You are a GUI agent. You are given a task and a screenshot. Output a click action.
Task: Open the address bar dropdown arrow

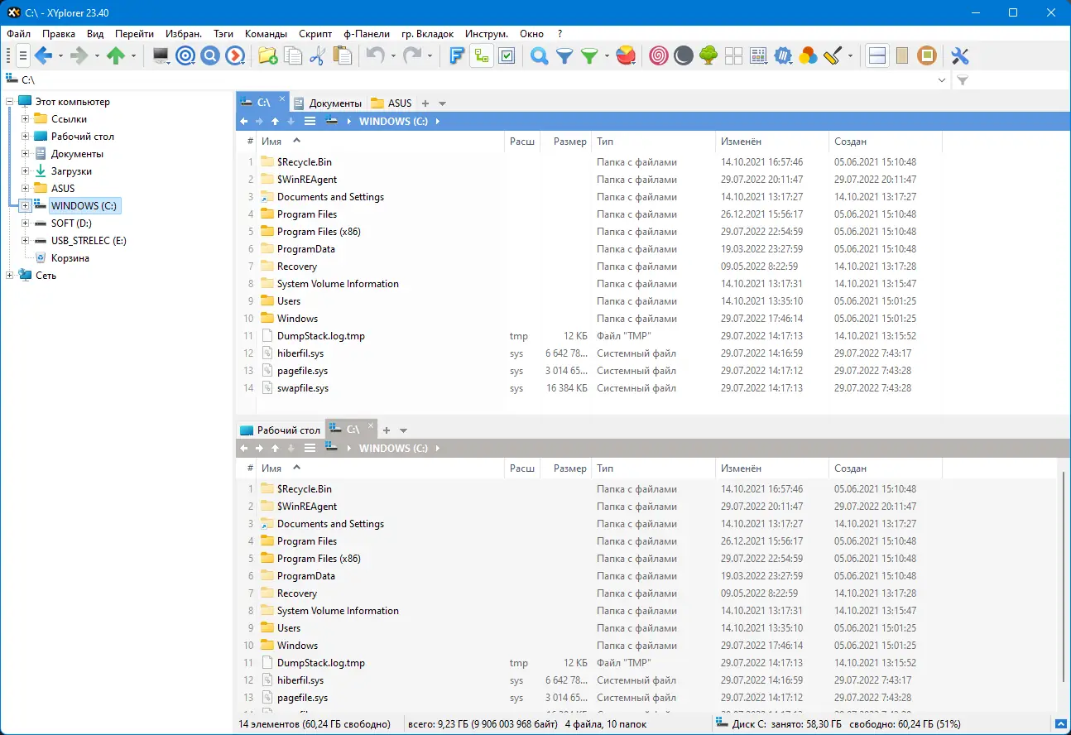[942, 80]
